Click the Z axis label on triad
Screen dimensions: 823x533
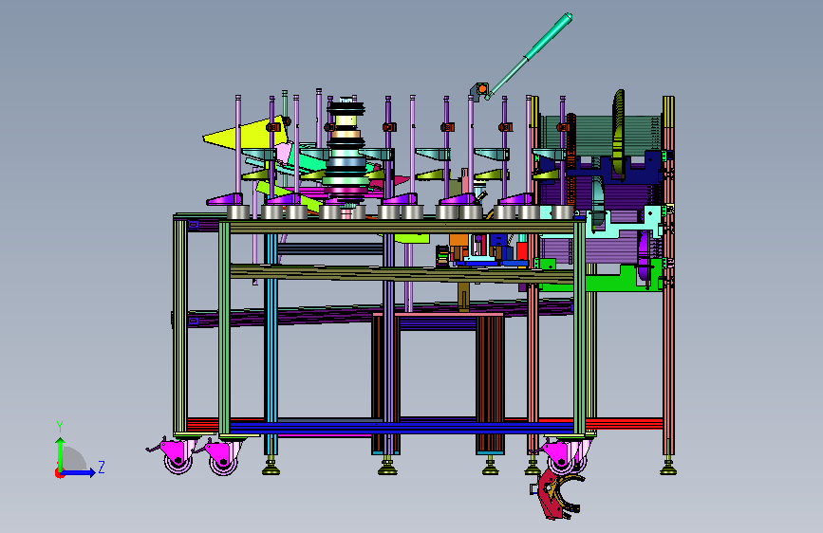click(102, 467)
